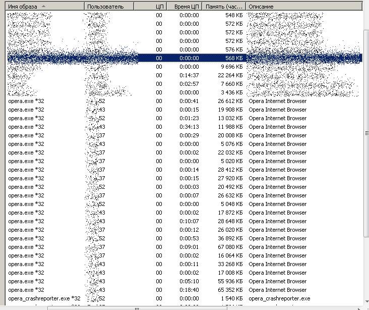Select CPU time value 0:02:57
This screenshot has width=369, height=310.
(189, 84)
